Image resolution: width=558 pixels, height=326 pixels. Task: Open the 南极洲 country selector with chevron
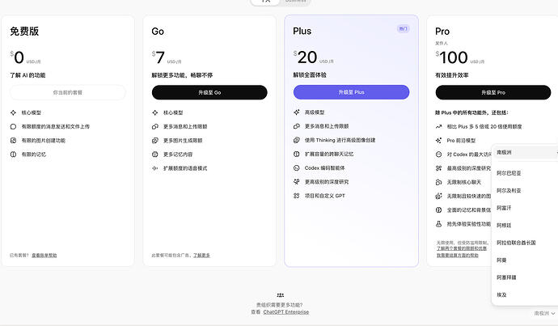(x=544, y=313)
